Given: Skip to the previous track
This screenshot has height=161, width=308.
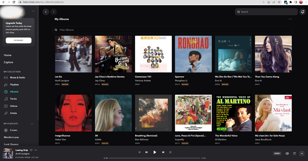Looking at the screenshot, I should click(x=146, y=152).
